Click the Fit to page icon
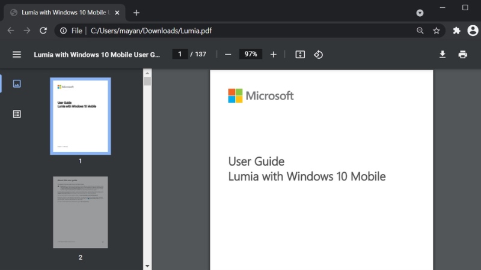 click(300, 55)
